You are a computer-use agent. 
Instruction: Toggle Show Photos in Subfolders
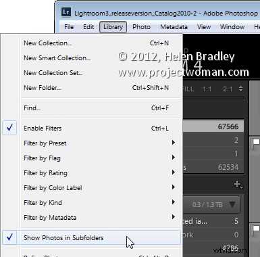coord(92,237)
